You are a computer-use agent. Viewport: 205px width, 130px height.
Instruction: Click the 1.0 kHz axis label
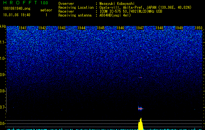tap(3, 58)
